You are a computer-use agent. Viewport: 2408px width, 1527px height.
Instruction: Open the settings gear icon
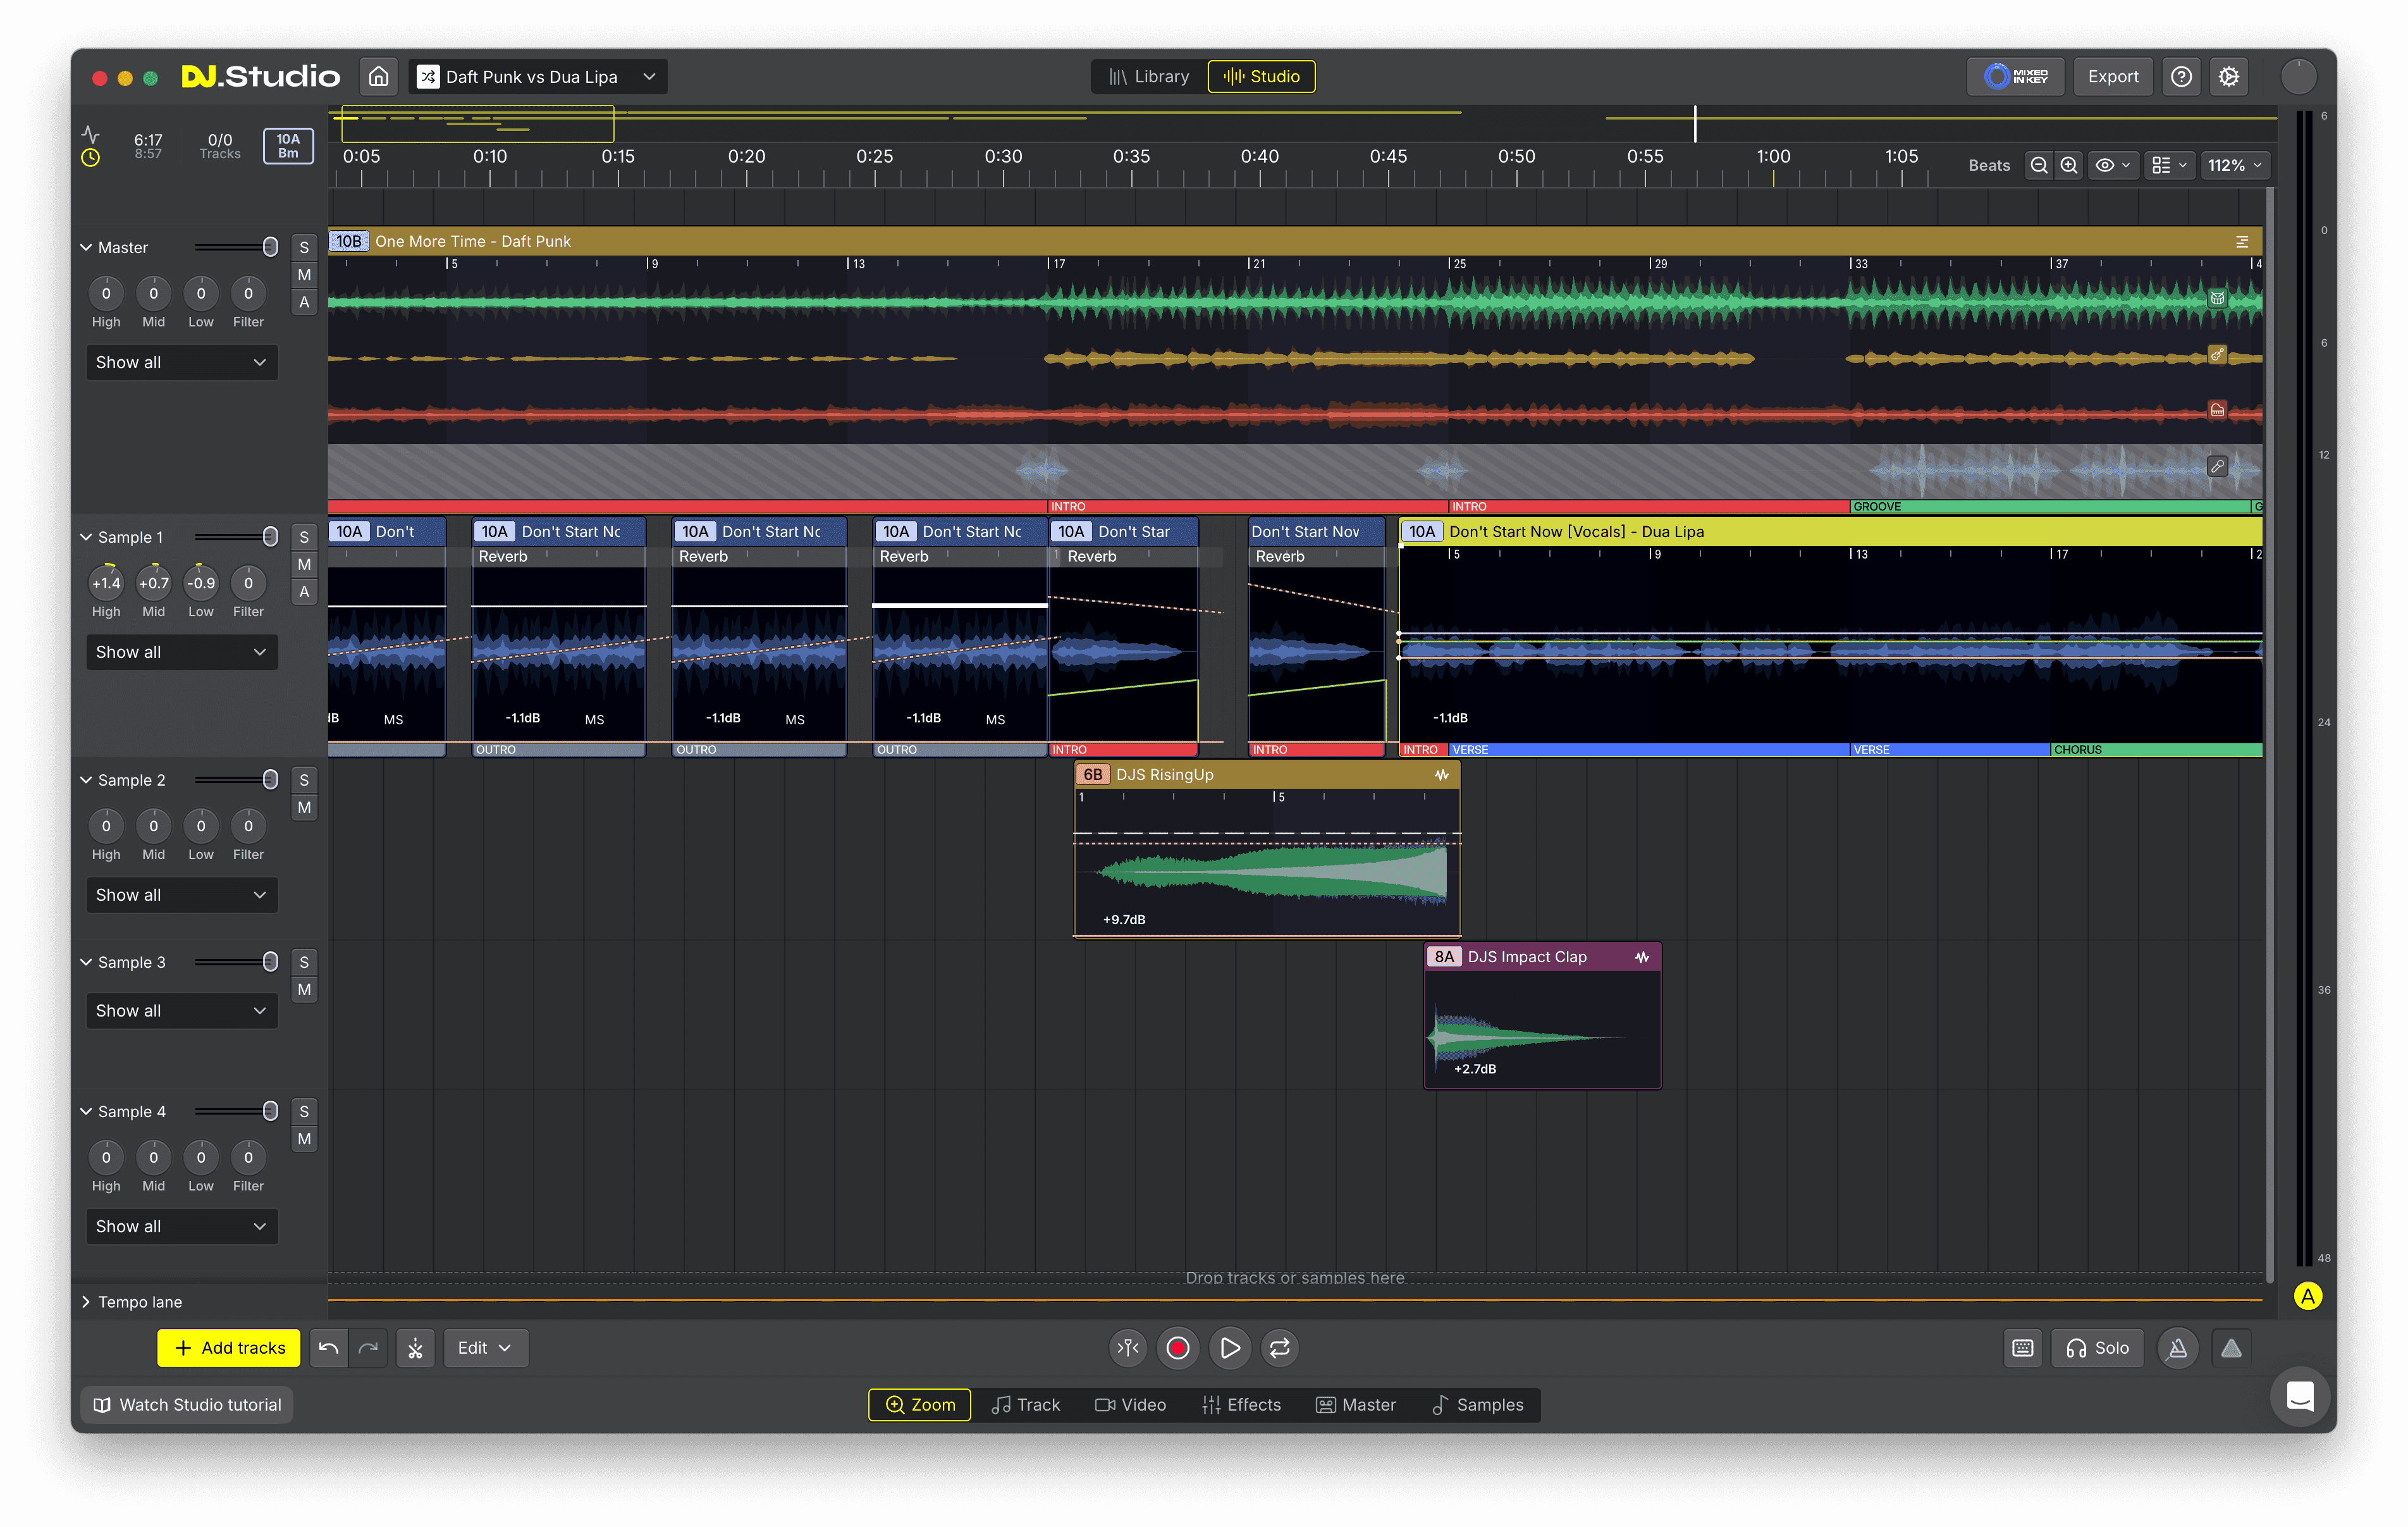[2229, 76]
